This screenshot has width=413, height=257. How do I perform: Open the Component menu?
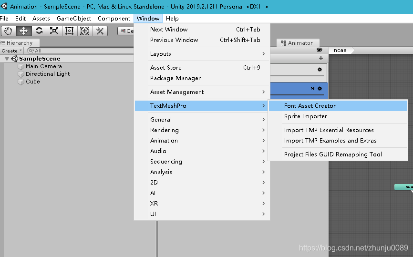[x=114, y=19]
